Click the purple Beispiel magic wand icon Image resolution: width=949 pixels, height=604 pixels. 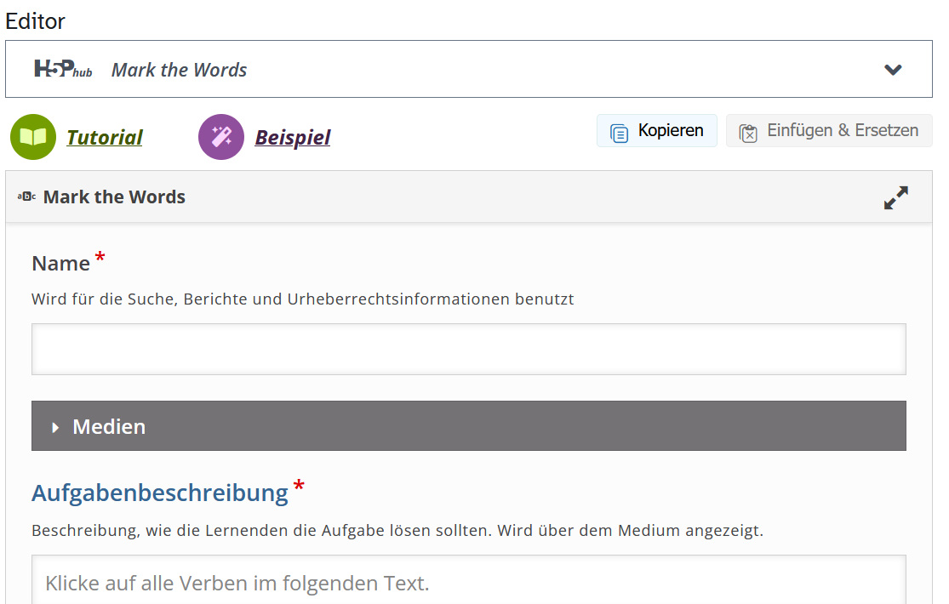(x=221, y=137)
